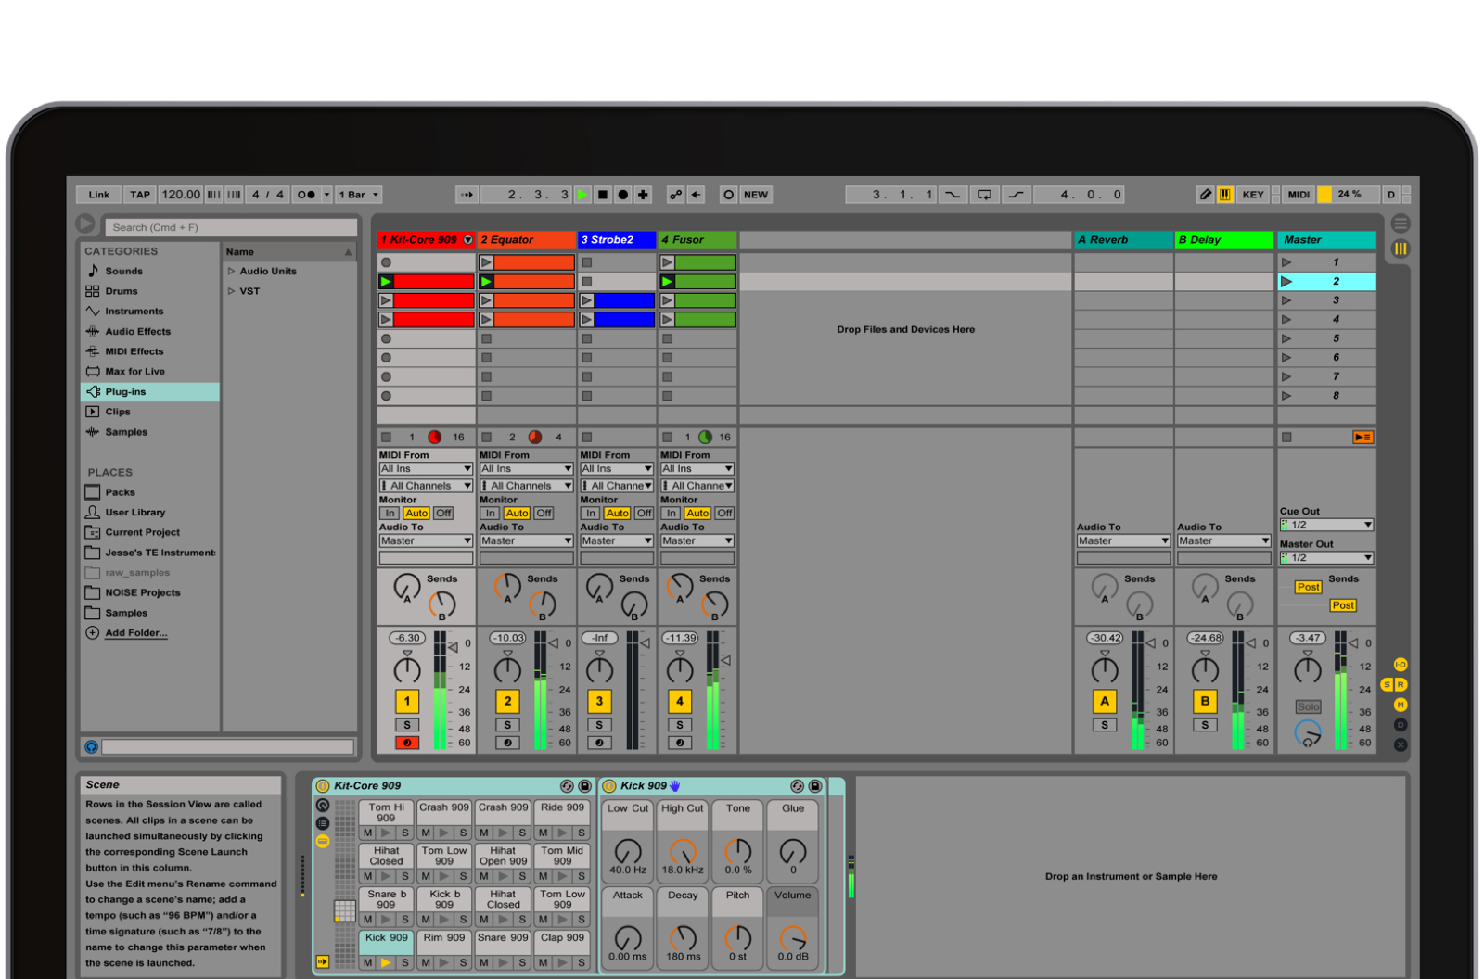Open the Cue Out dropdown
Screen dimensions: 1484x979
(1326, 525)
